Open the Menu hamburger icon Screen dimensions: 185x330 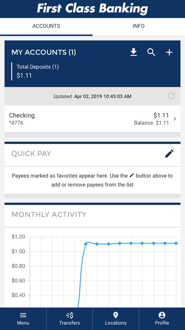coord(23,315)
